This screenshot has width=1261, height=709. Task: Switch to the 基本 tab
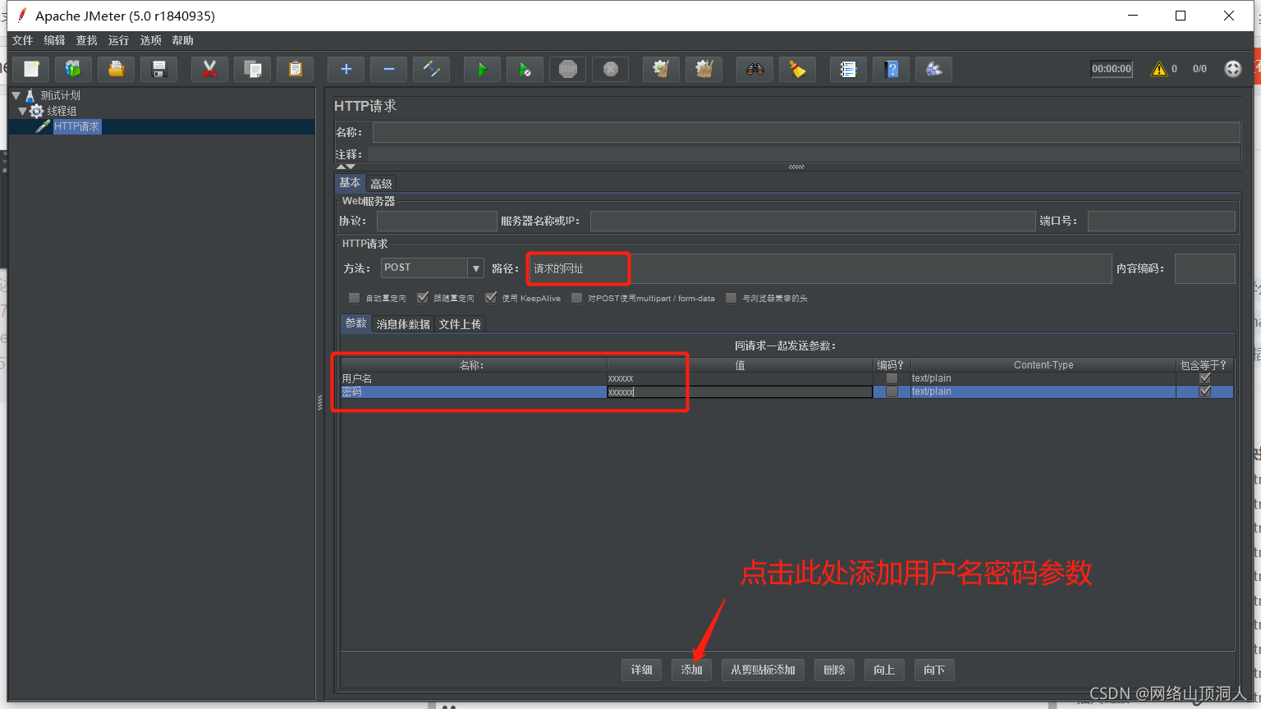pyautogui.click(x=351, y=183)
